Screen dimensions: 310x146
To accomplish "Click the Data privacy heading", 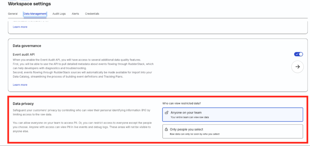I will pos(23,104).
